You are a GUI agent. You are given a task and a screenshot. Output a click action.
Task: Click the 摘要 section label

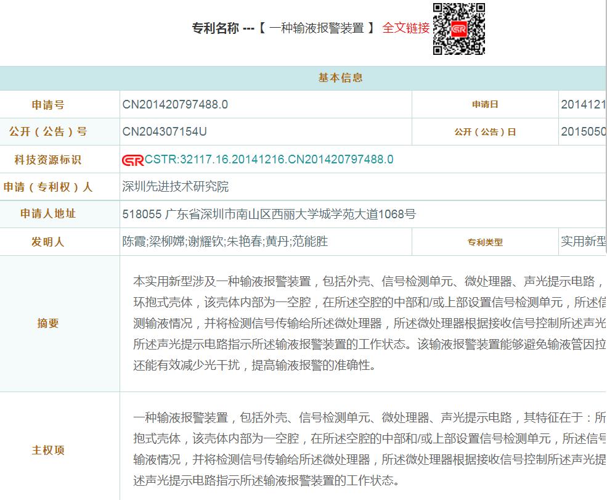[x=48, y=323]
